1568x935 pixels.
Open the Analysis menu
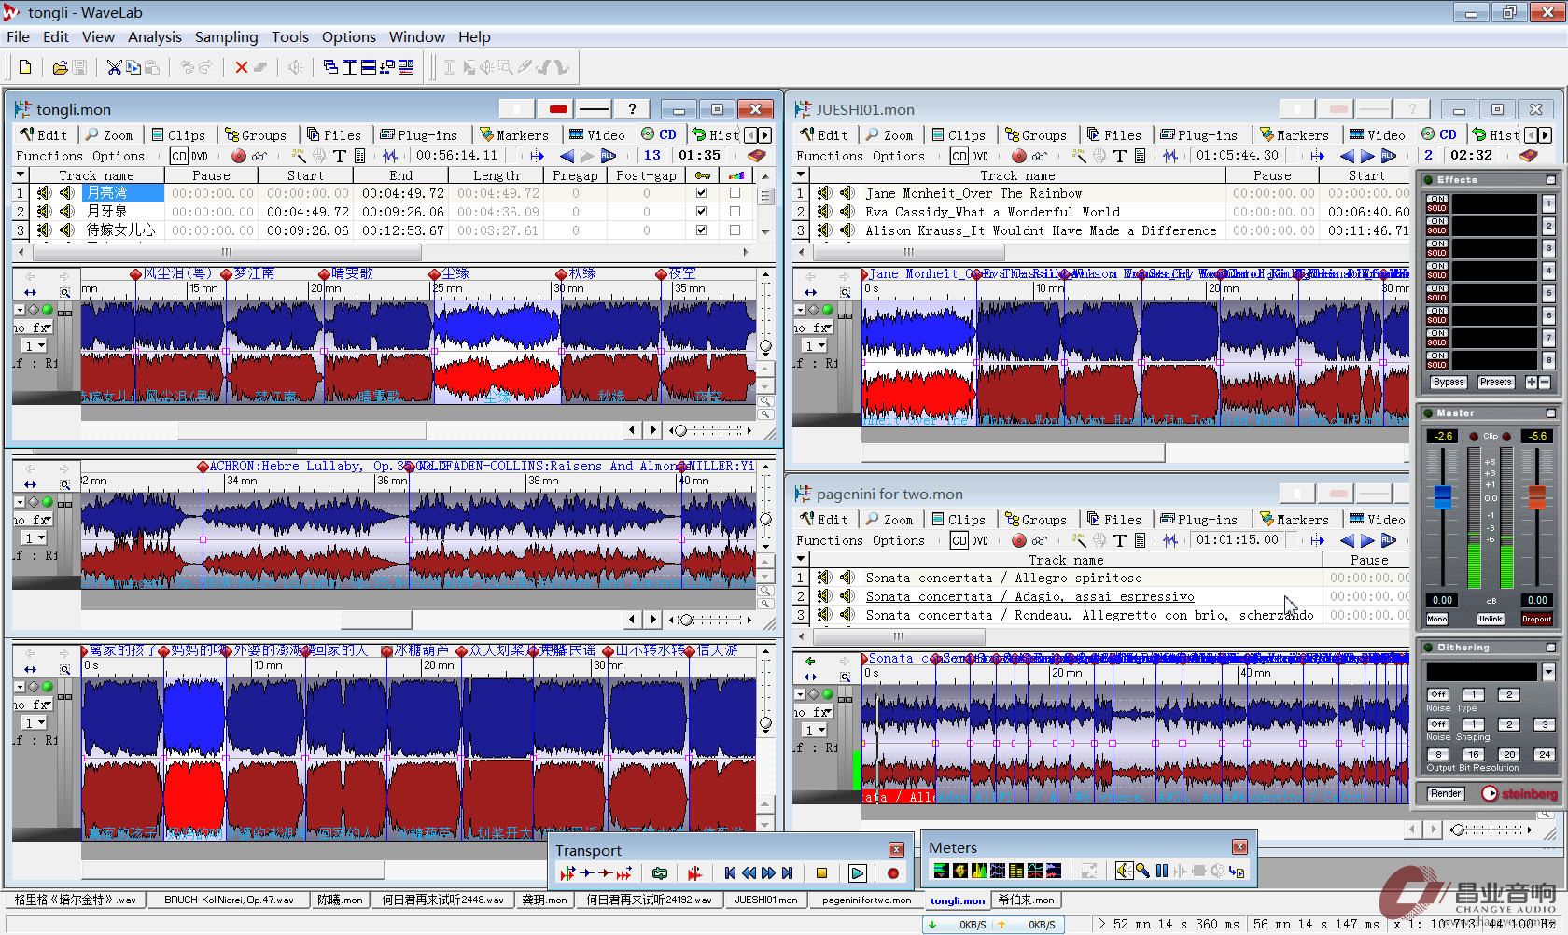pos(155,36)
